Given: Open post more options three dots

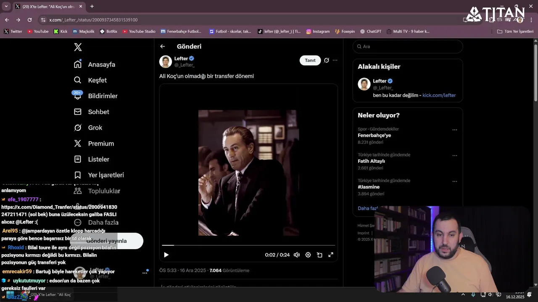Looking at the screenshot, I should (x=335, y=60).
